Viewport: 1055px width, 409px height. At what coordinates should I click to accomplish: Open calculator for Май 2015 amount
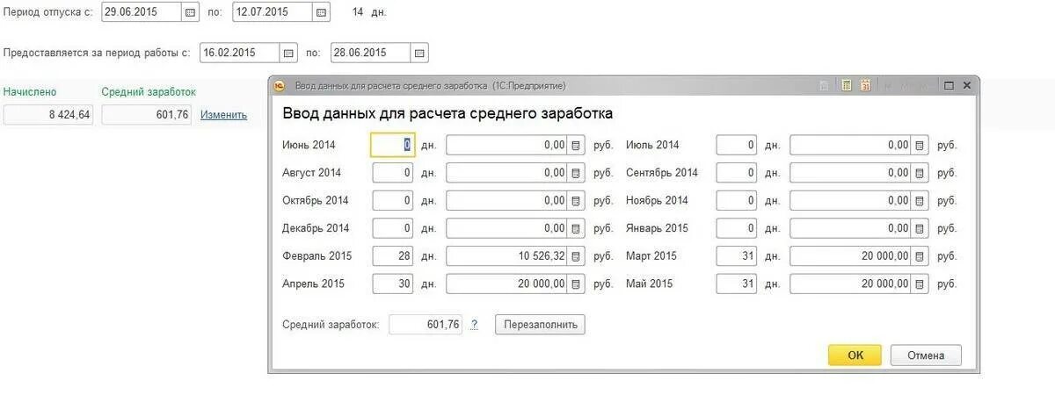[920, 284]
